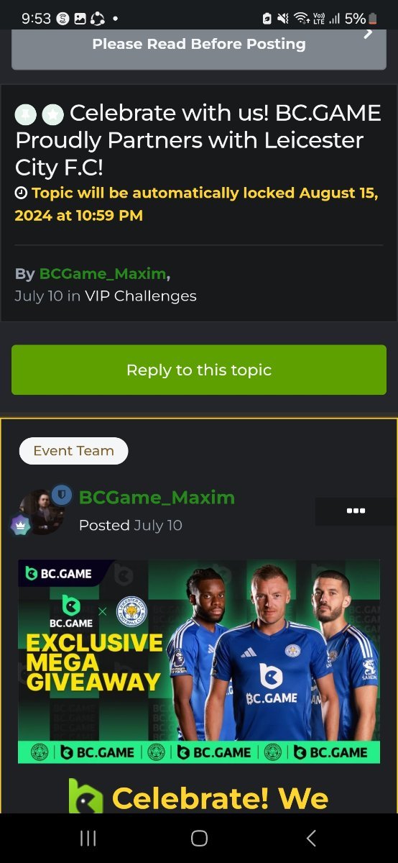Open the VIP Challenges forum link
The width and height of the screenshot is (398, 863).
tap(140, 296)
